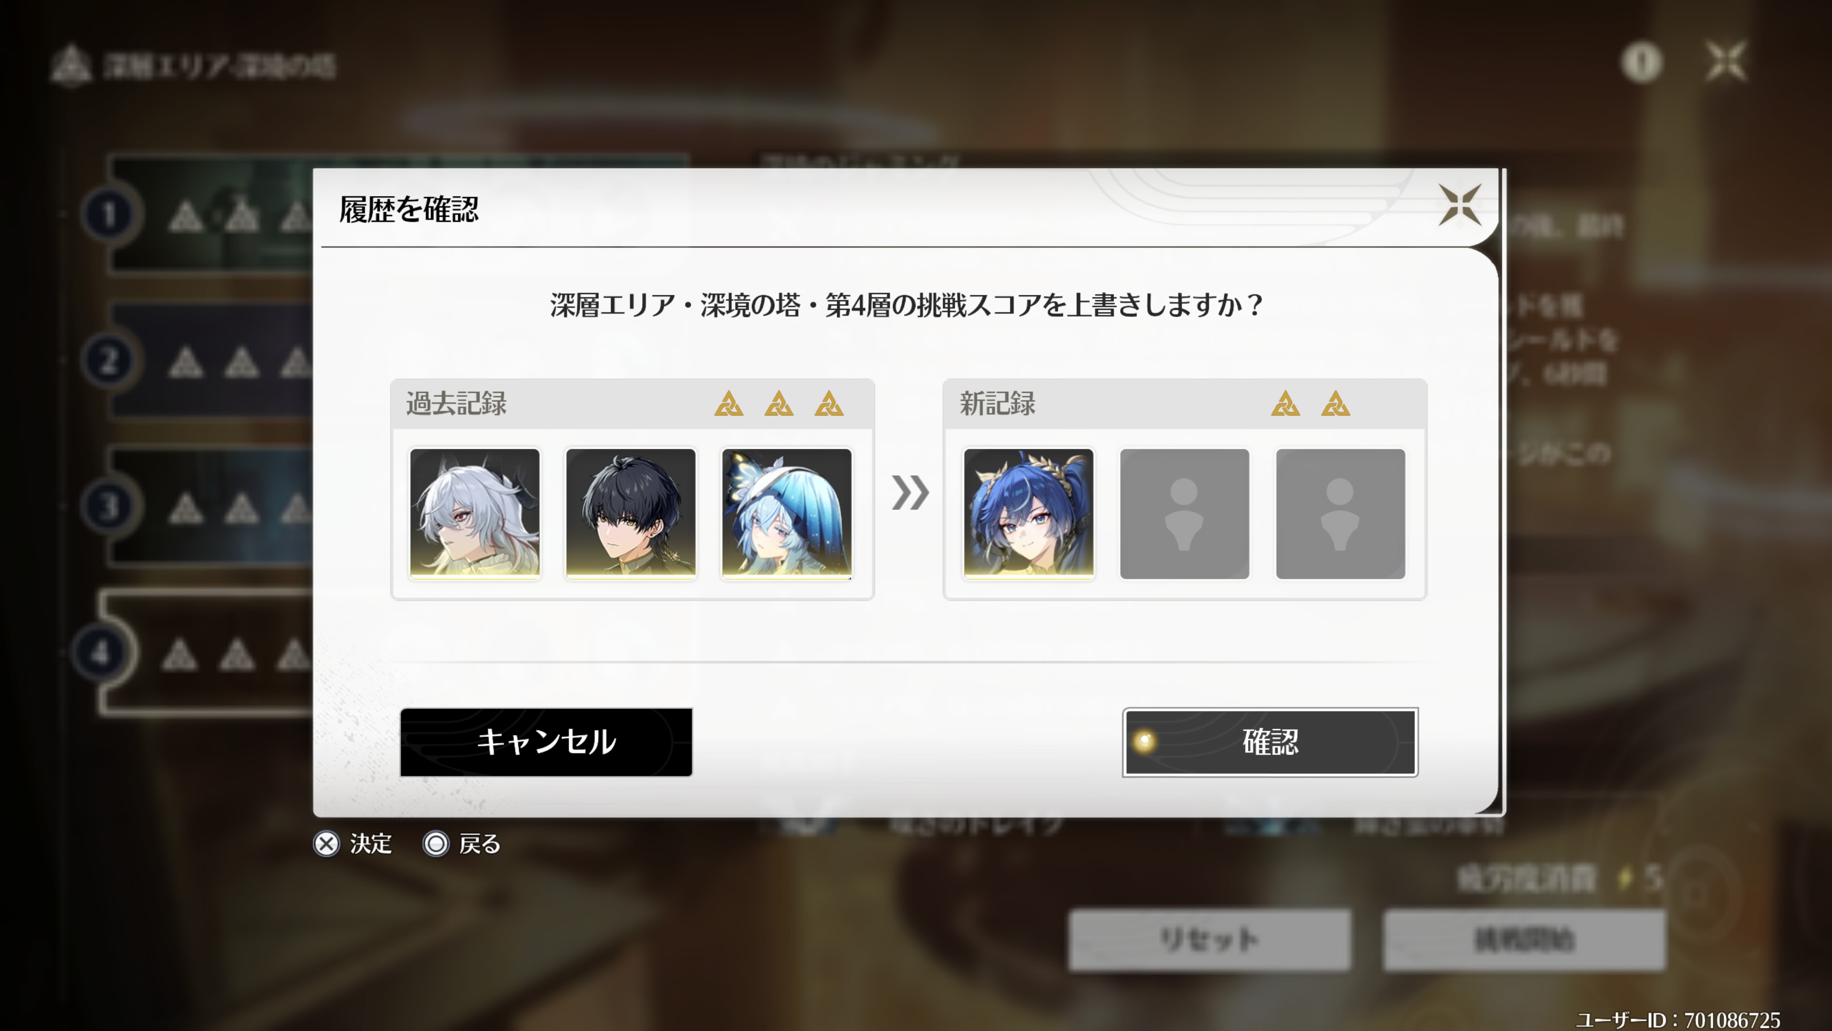This screenshot has height=1031, width=1832.
Task: Select the black-haired male character portrait
Action: [630, 513]
